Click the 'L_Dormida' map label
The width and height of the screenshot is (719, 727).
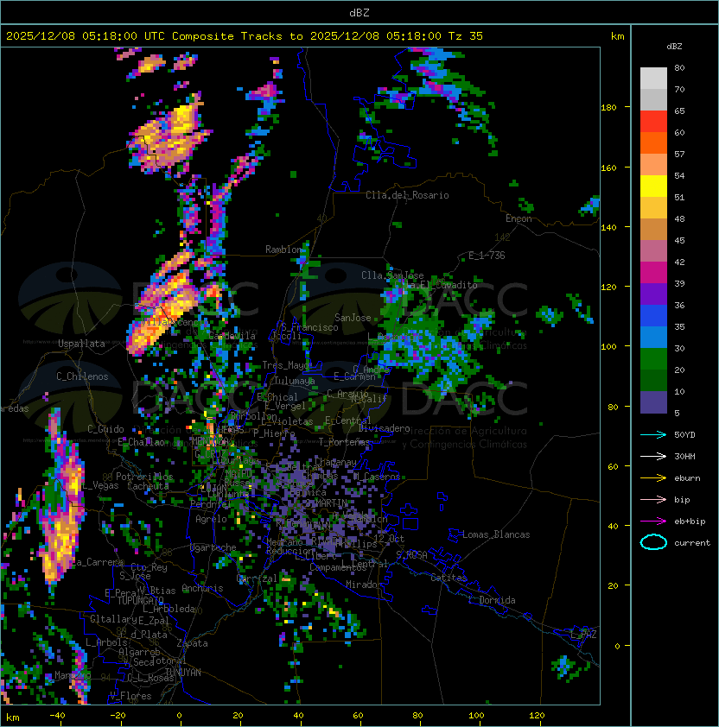492,600
